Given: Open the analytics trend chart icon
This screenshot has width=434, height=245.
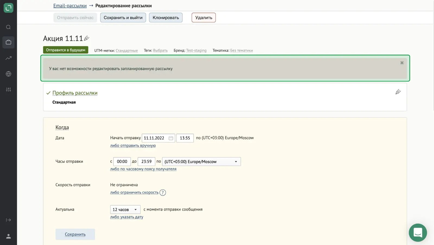Looking at the screenshot, I should 8,58.
